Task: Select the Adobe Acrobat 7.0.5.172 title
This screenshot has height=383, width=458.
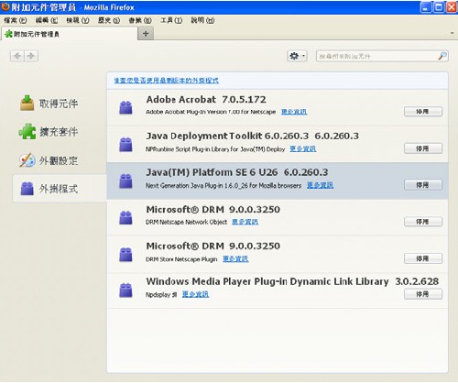Action: point(206,99)
